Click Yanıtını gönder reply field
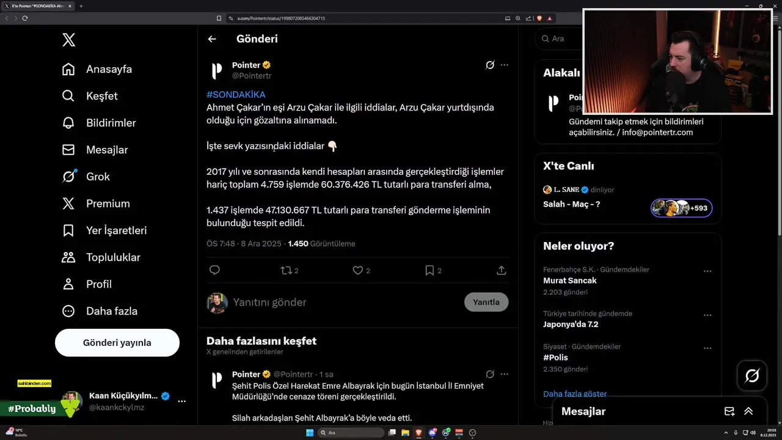 [x=345, y=302]
